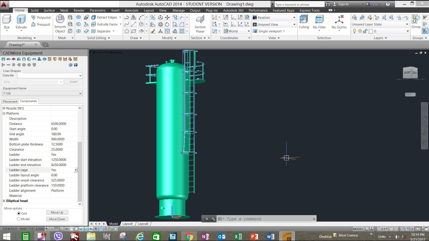This screenshot has height=241, width=429.
Task: Open the Data file dropdown
Action: click(x=80, y=76)
